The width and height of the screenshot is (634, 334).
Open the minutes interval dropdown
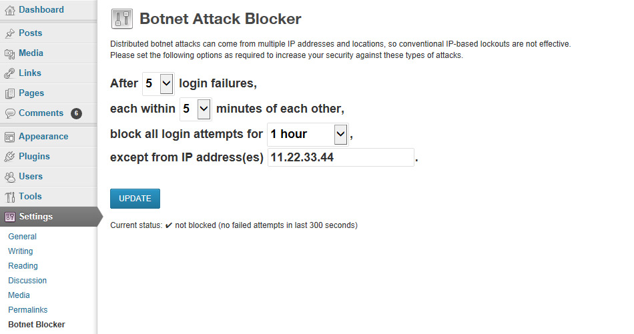(196, 109)
